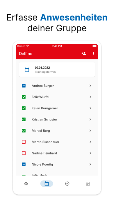Click the Wi-Fi status icon
114x204 pixels.
(27, 46)
